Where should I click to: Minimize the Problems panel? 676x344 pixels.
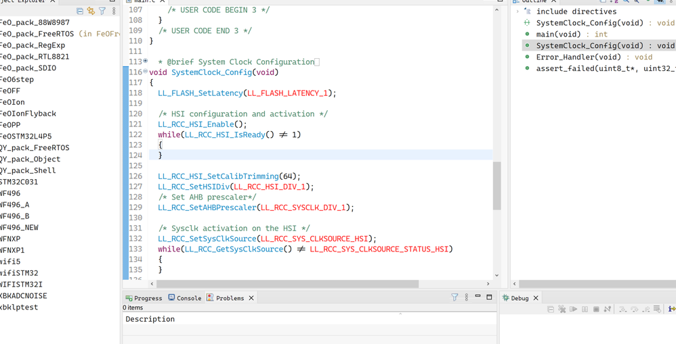click(478, 297)
